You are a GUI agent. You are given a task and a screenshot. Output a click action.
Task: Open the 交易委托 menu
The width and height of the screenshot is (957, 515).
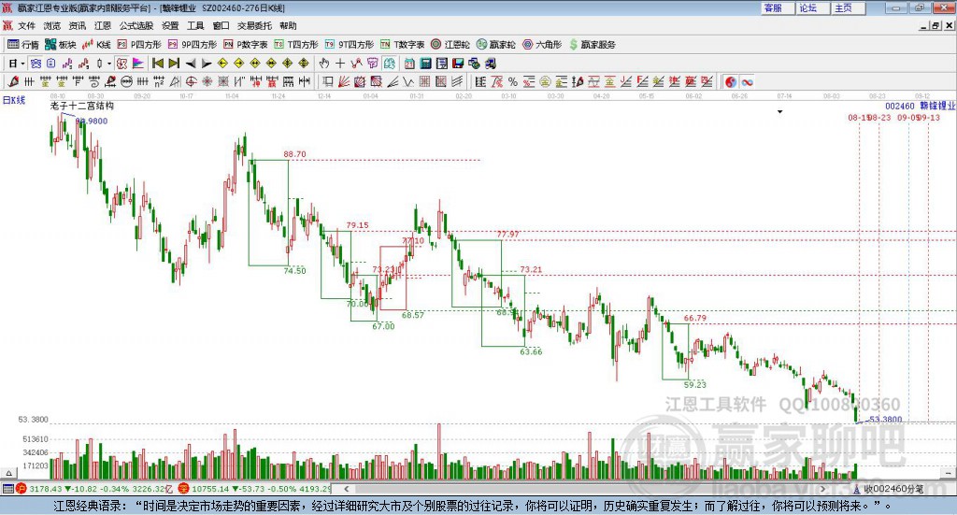[254, 25]
